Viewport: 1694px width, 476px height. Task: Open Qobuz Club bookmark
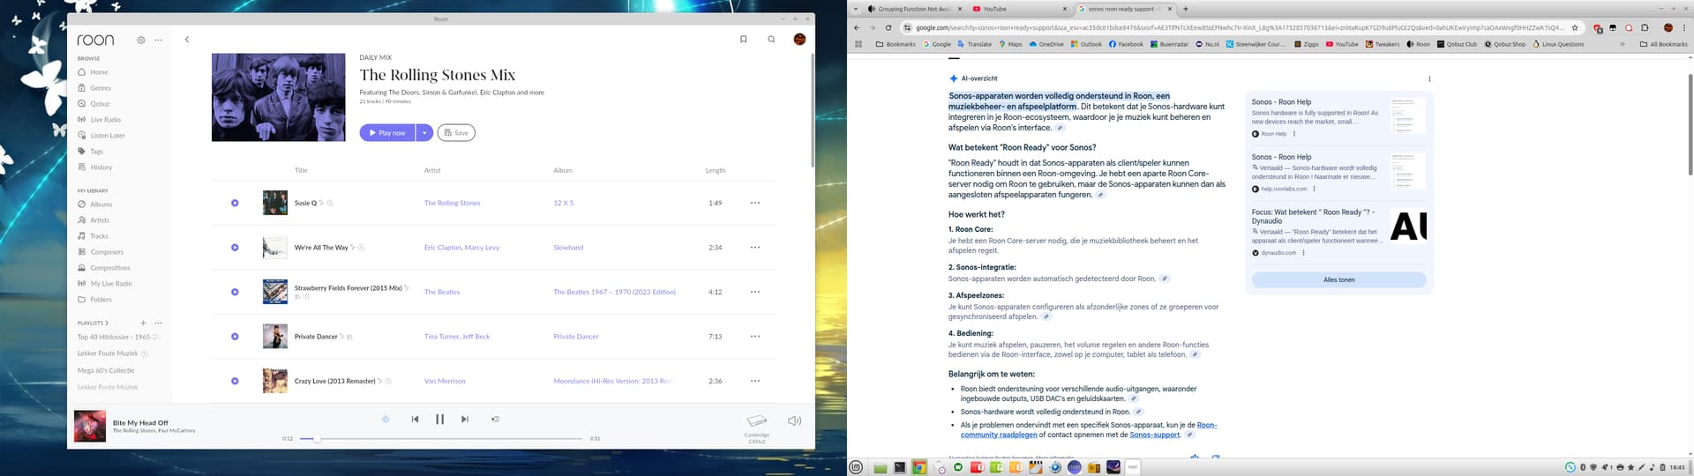1457,44
